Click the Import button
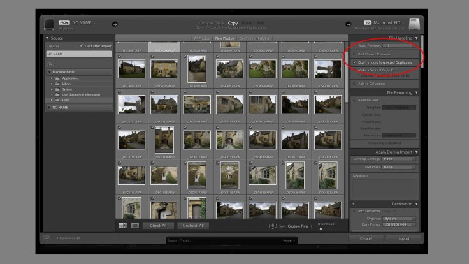 (x=403, y=238)
